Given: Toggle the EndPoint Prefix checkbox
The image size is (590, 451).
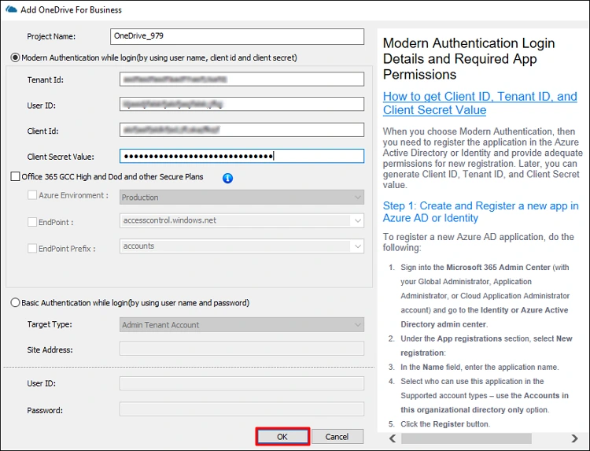Looking at the screenshot, I should (x=32, y=249).
